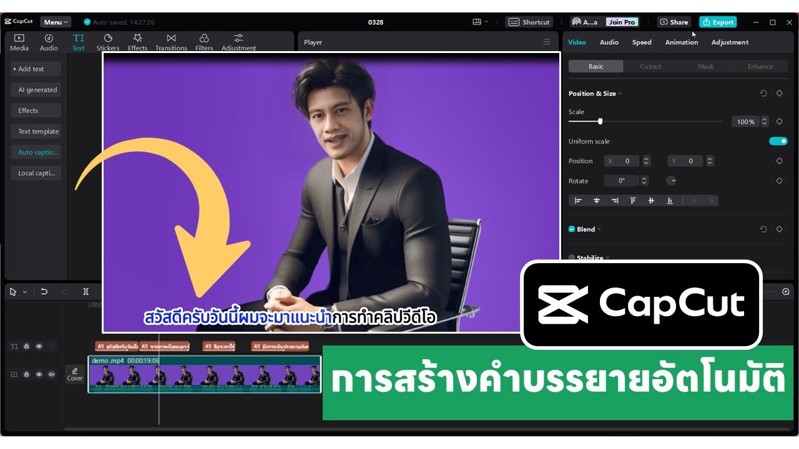Click the select cursor tool in timeline
The height and width of the screenshot is (449, 799).
(x=14, y=291)
